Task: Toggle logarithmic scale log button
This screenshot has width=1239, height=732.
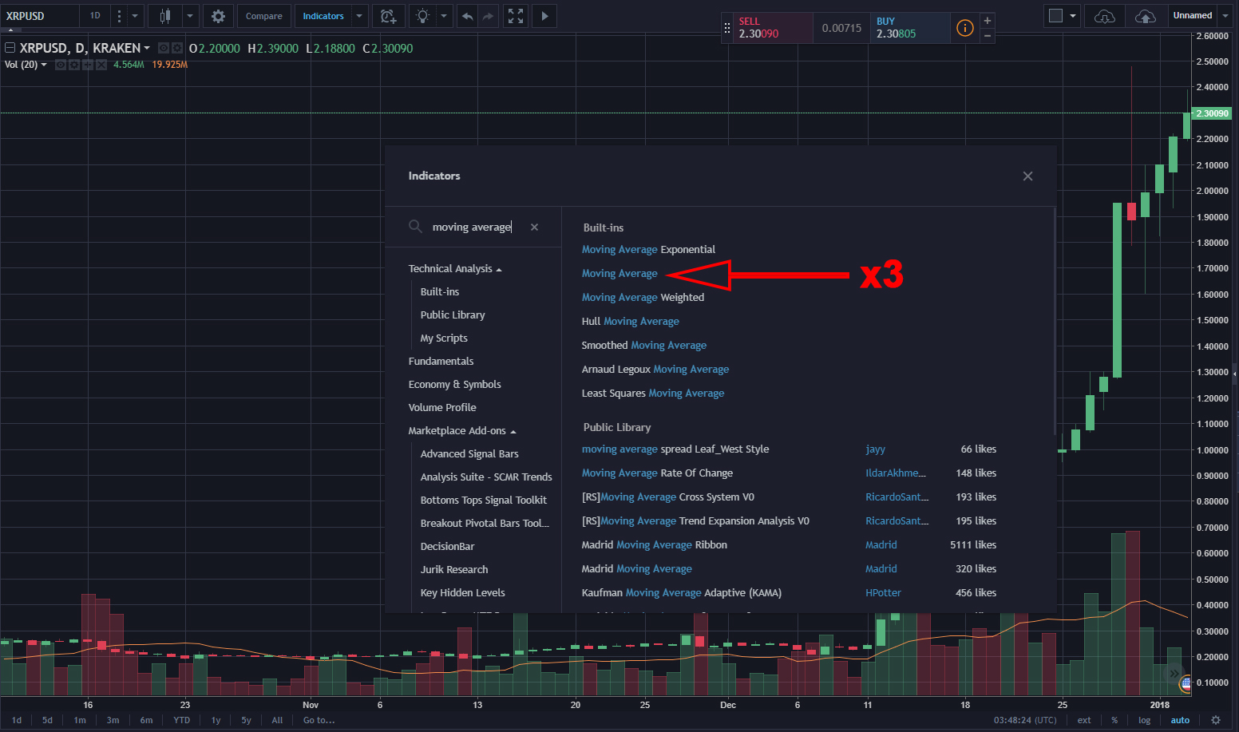Action: 1144,720
